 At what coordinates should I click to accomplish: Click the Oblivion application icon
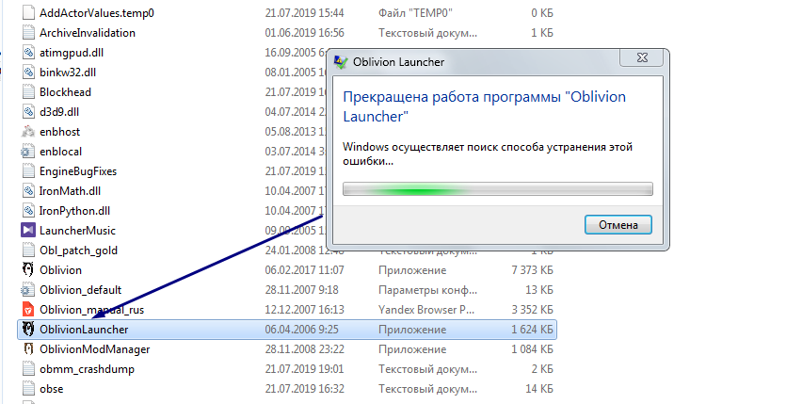(x=28, y=270)
